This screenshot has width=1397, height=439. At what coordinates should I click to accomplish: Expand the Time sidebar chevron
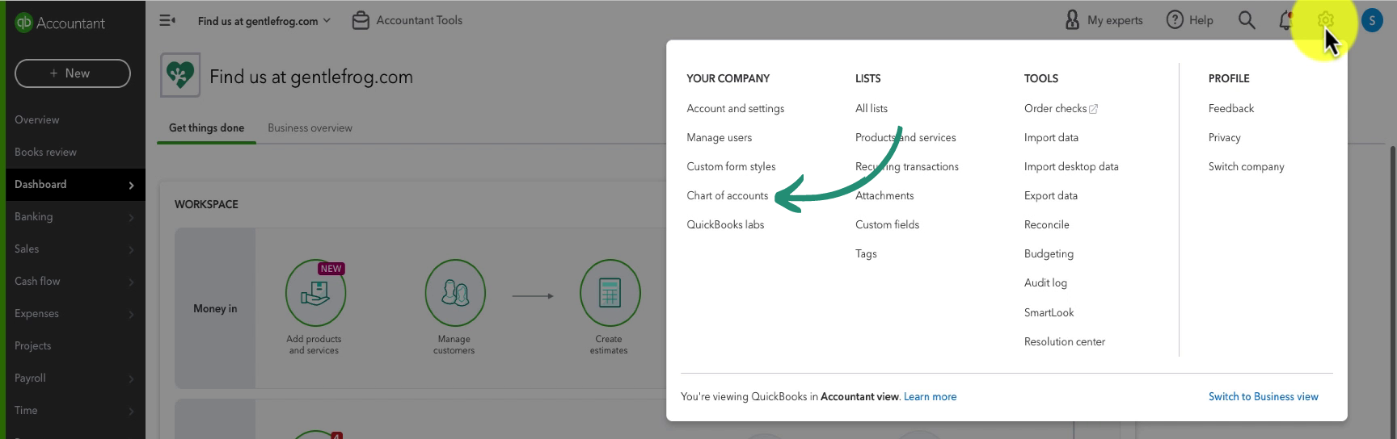[132, 411]
